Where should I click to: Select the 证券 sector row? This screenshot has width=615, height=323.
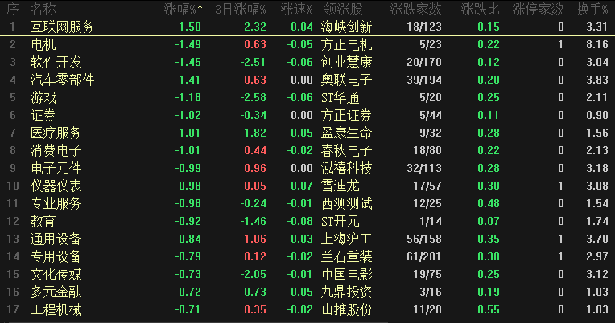[x=43, y=115]
